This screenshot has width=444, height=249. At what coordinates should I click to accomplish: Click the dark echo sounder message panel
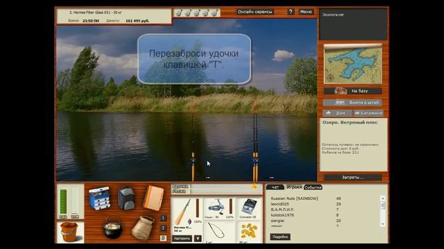click(353, 24)
